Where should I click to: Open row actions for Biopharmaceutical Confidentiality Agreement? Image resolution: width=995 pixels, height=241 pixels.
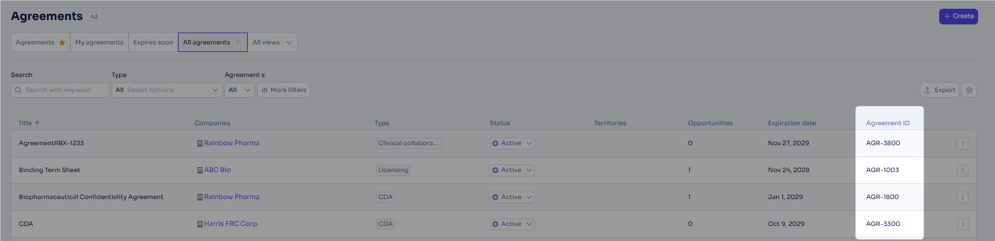click(962, 197)
